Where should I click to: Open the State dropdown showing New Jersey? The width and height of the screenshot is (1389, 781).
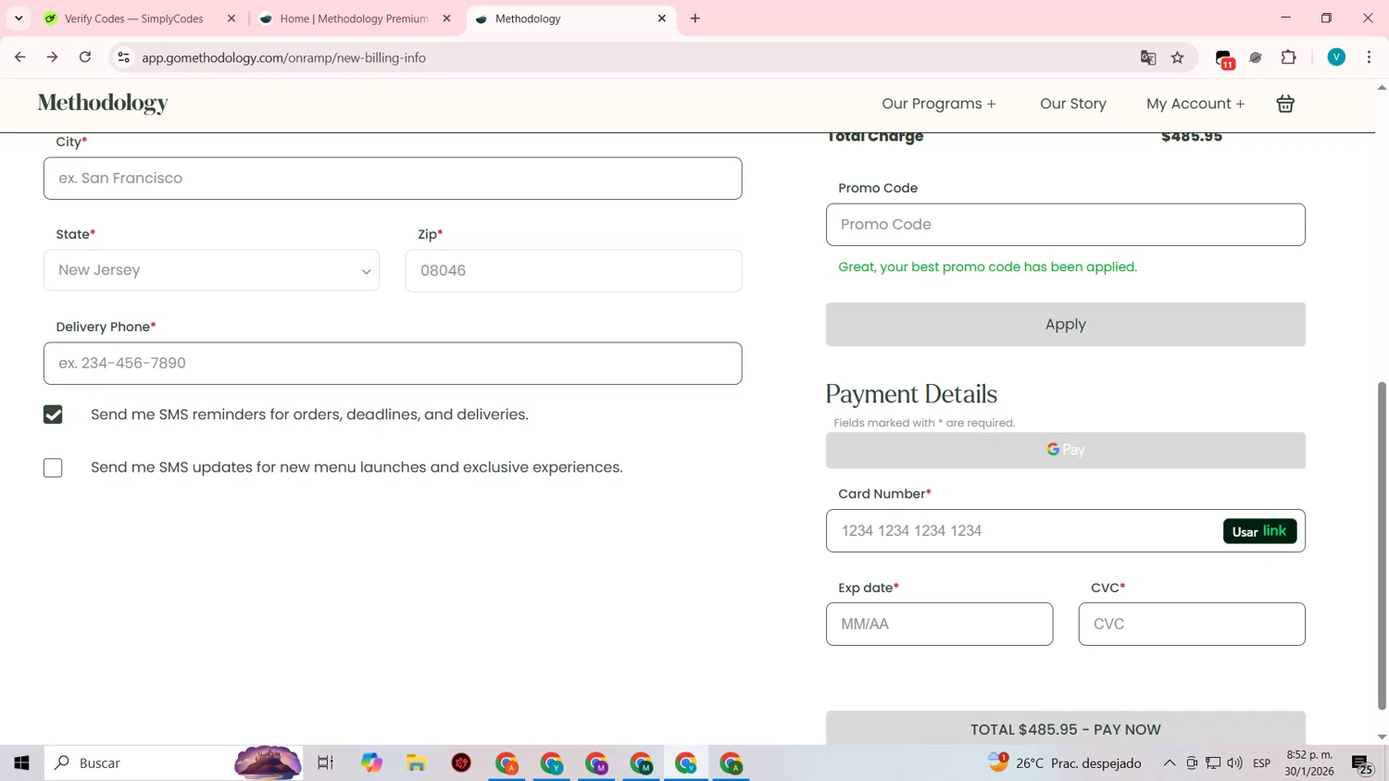pyautogui.click(x=211, y=270)
